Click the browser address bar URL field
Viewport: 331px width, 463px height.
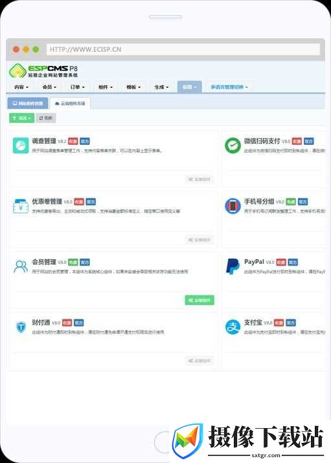(183, 49)
